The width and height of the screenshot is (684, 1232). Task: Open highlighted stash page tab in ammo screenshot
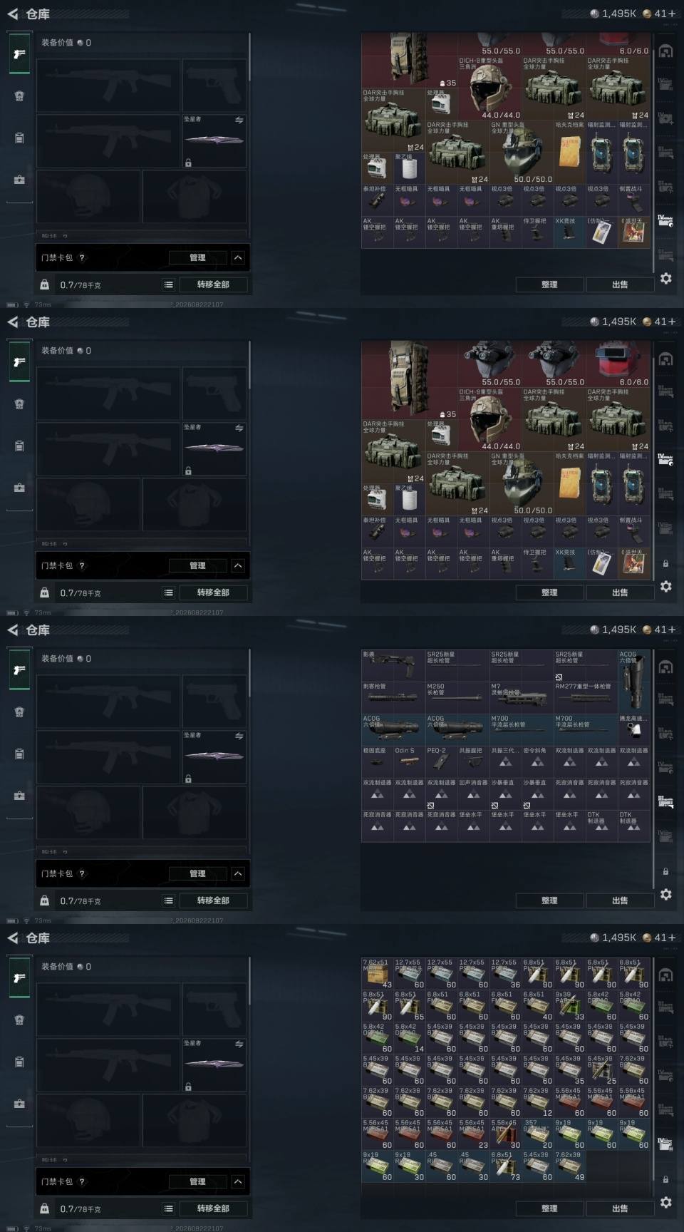click(x=665, y=1144)
